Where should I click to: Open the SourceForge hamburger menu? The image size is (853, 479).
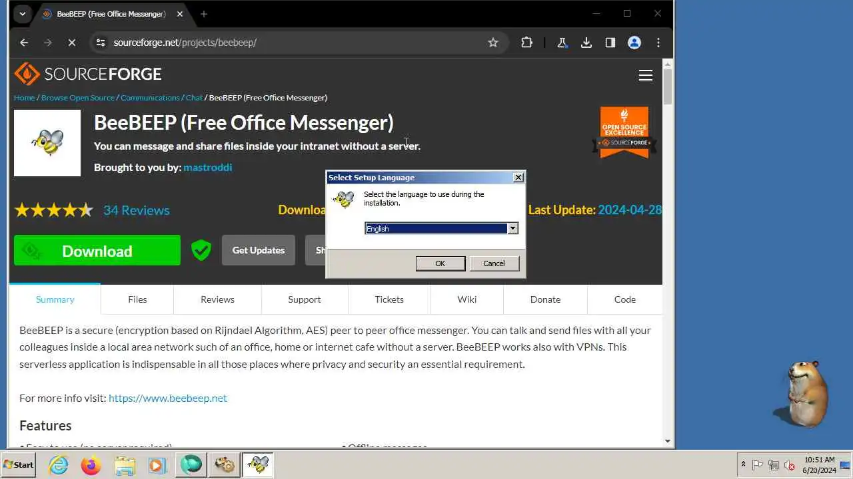pos(646,75)
